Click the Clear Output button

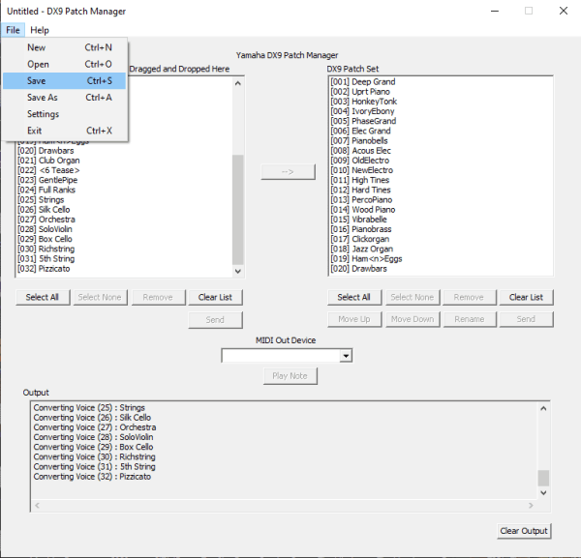[524, 531]
